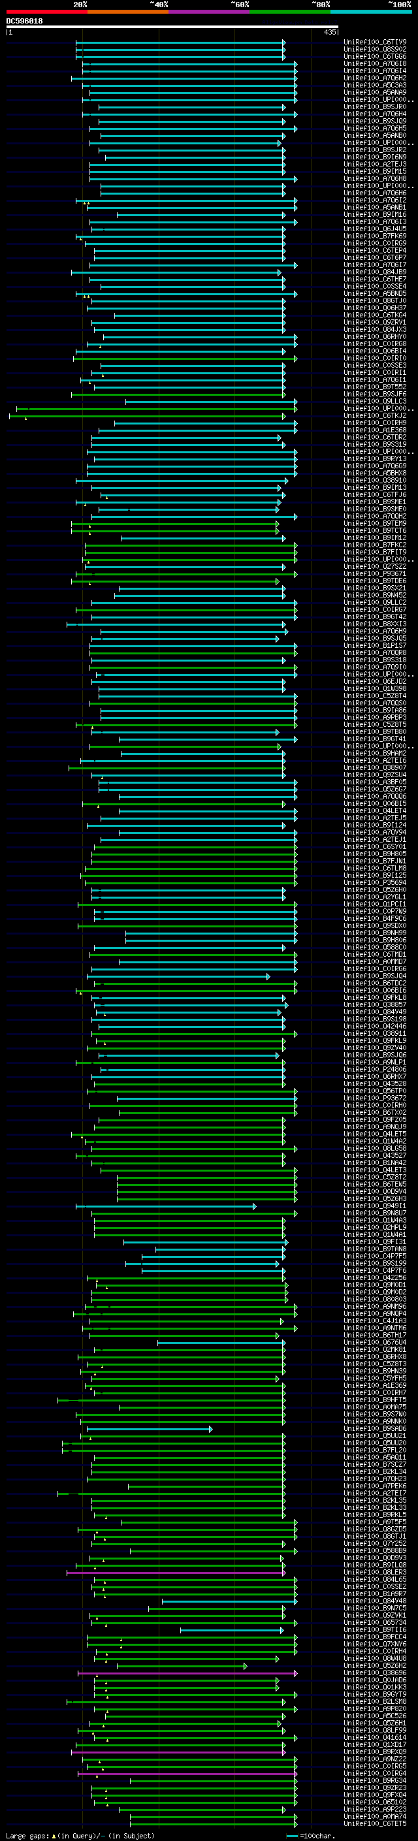This screenshot has width=418, height=1841.
Task: Open hit UniRef100_Q1PCI1
Action: coord(375,904)
